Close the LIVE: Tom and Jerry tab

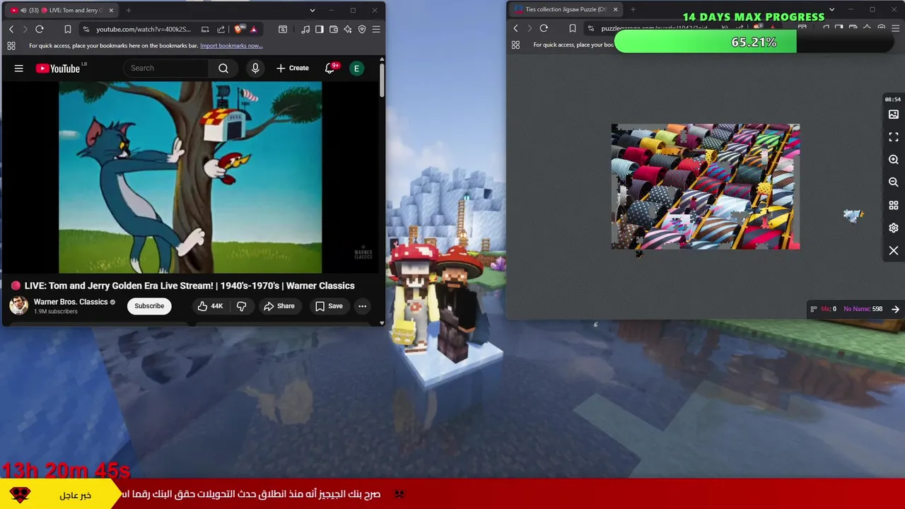(x=111, y=10)
